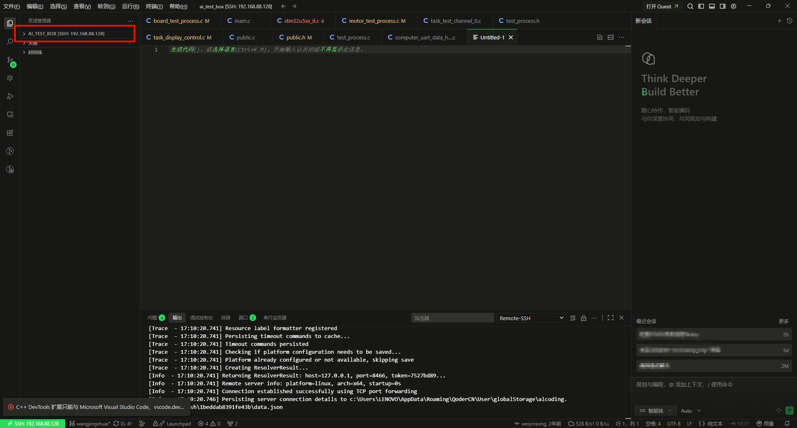797x428 pixels.
Task: Open the Search view in activity bar
Action: [x=10, y=41]
